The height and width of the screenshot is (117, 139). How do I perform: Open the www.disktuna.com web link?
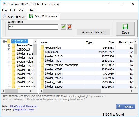click(x=24, y=106)
